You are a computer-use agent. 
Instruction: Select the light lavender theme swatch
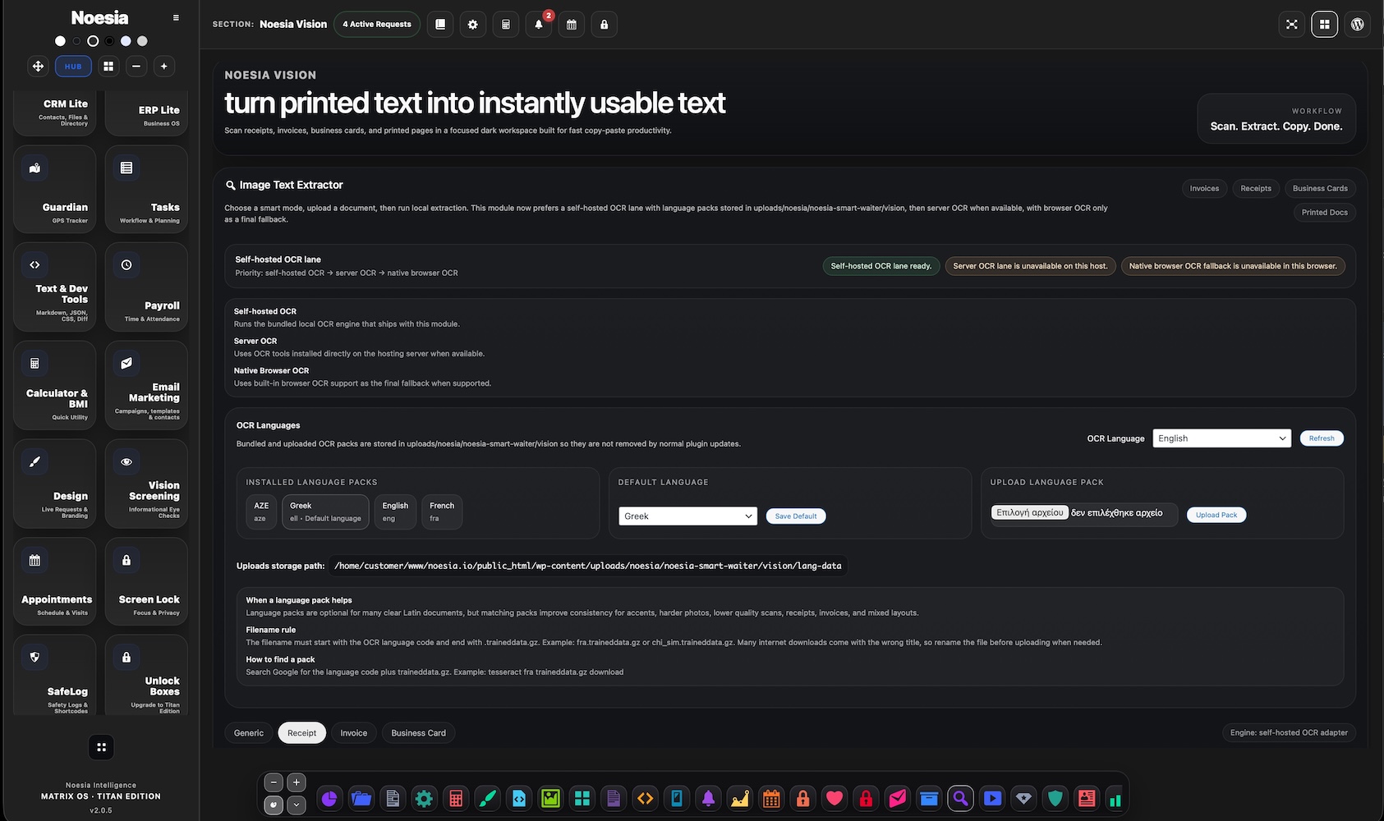[x=126, y=41]
